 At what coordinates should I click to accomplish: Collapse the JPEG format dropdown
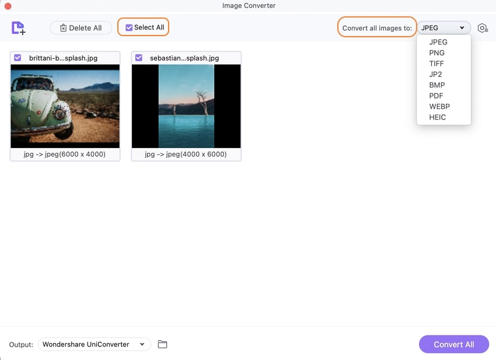tap(443, 28)
